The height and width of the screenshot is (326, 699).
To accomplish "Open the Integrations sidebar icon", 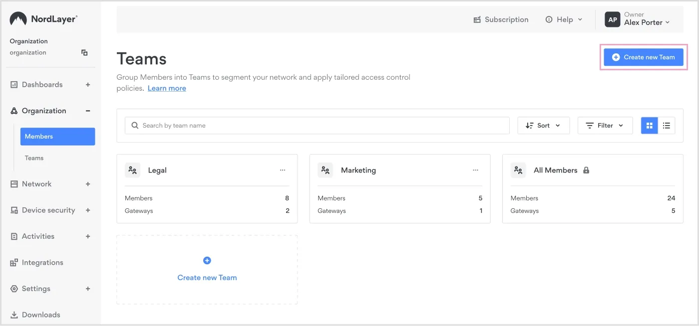I will click(x=13, y=262).
